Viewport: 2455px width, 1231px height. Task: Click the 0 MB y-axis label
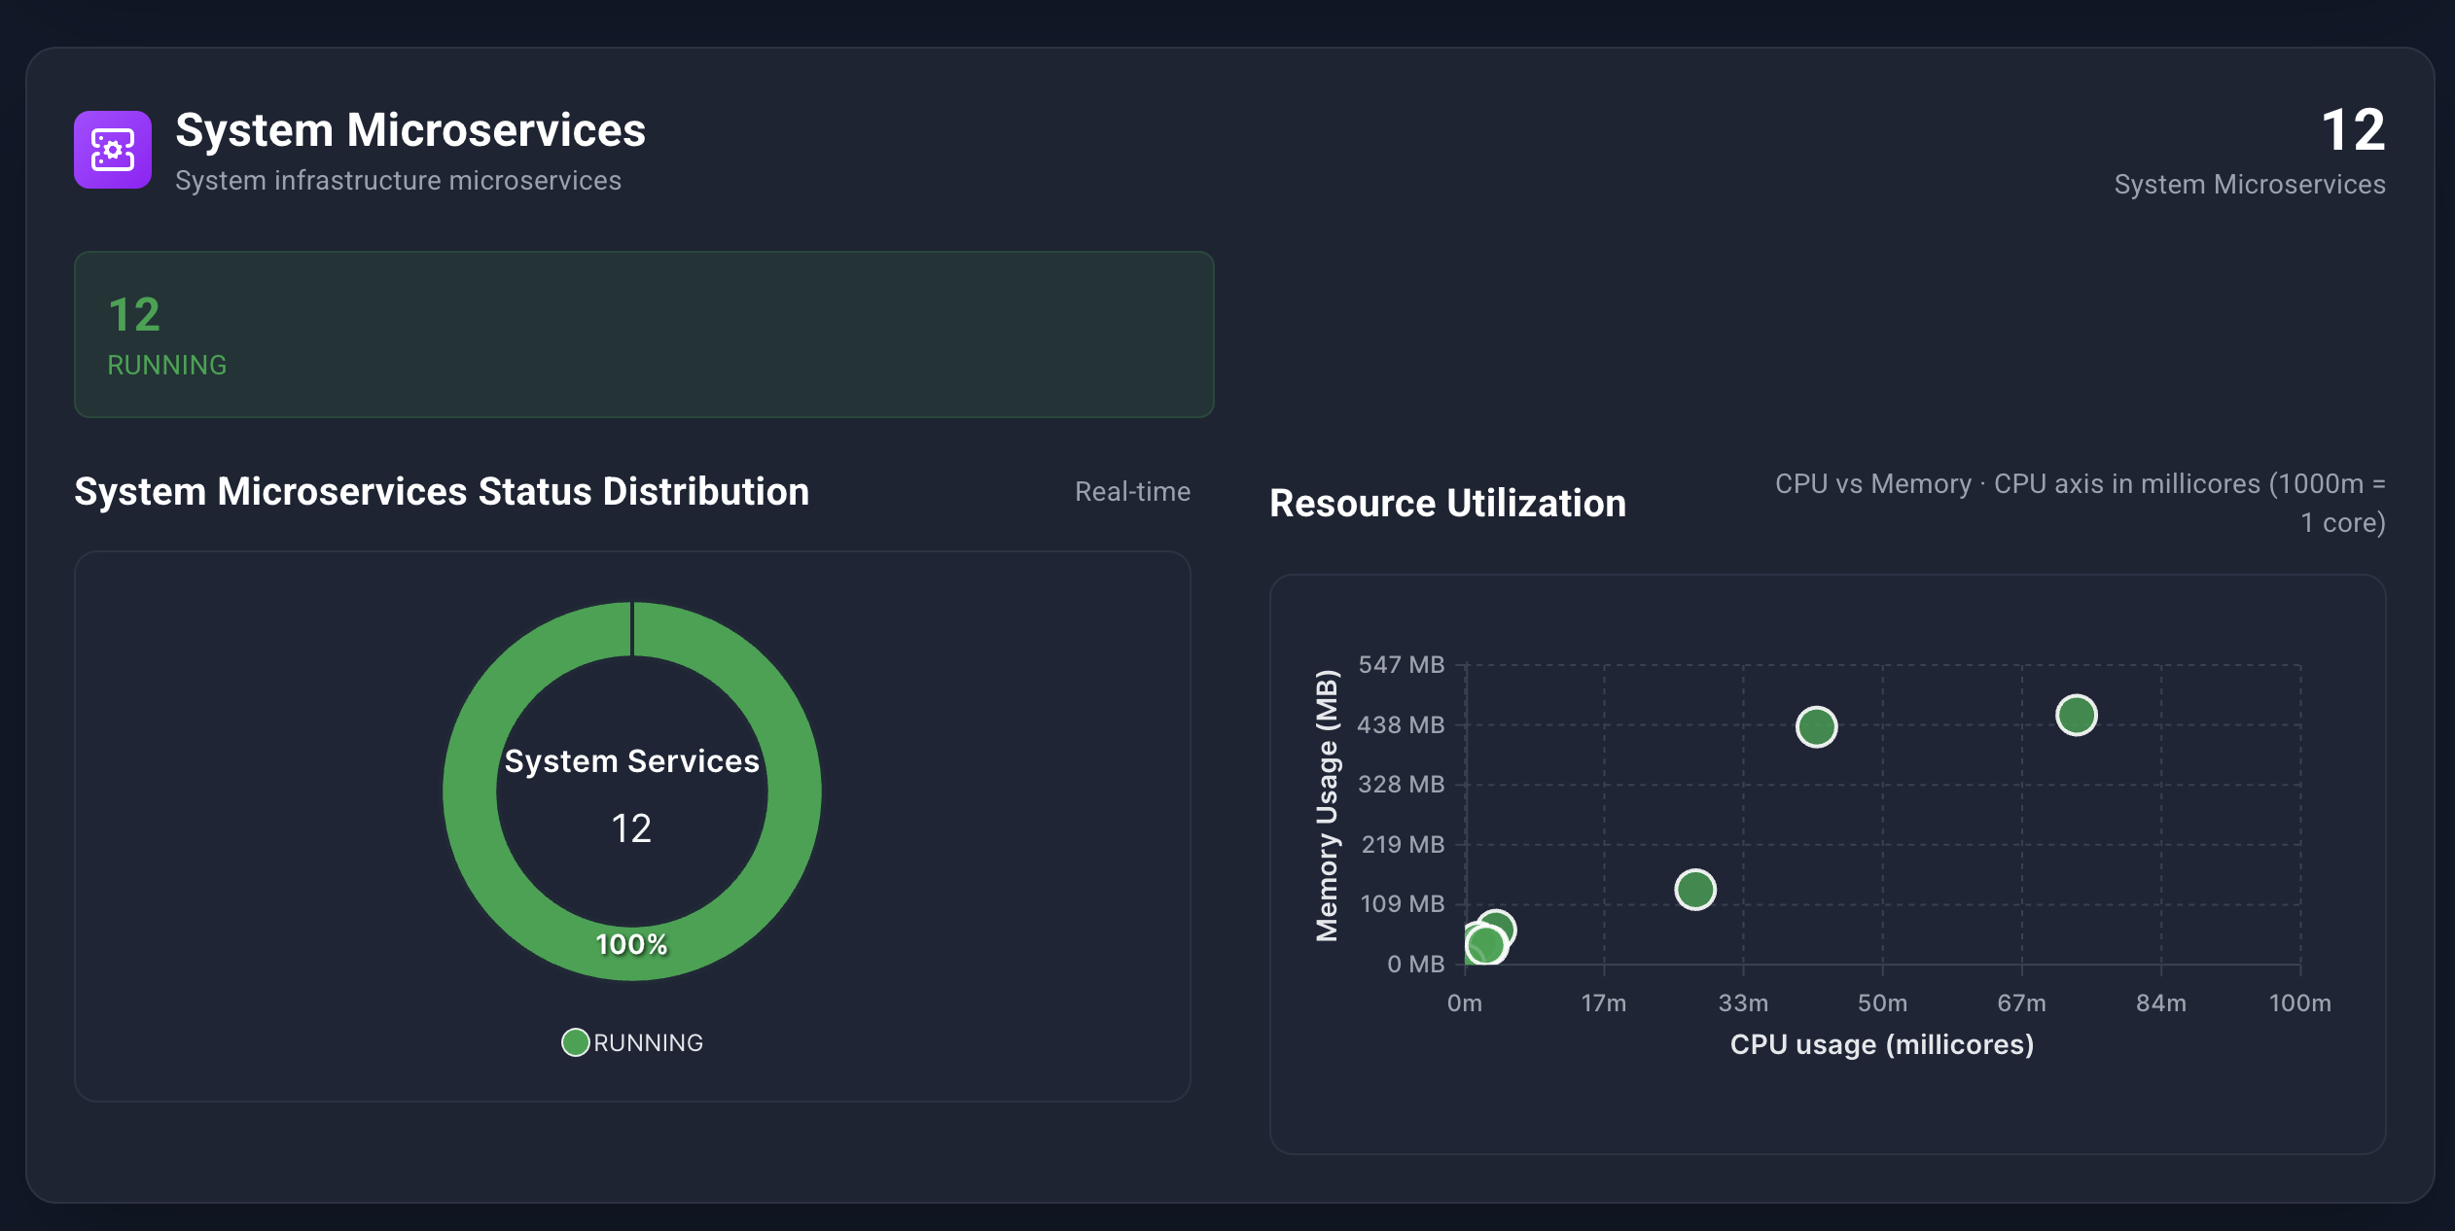[1415, 964]
